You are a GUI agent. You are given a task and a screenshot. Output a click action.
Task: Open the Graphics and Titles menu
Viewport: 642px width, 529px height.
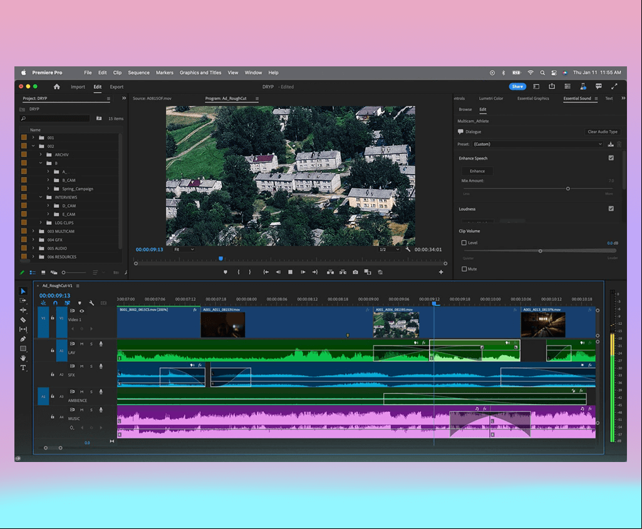coord(200,73)
